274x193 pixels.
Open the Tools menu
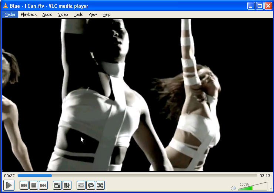(x=78, y=14)
